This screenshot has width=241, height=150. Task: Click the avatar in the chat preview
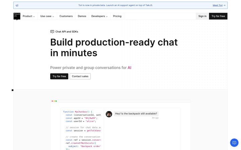pos(109,114)
